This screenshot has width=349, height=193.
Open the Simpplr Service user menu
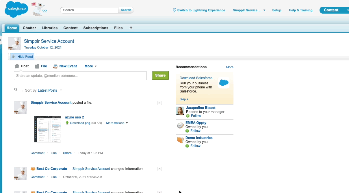(249, 10)
